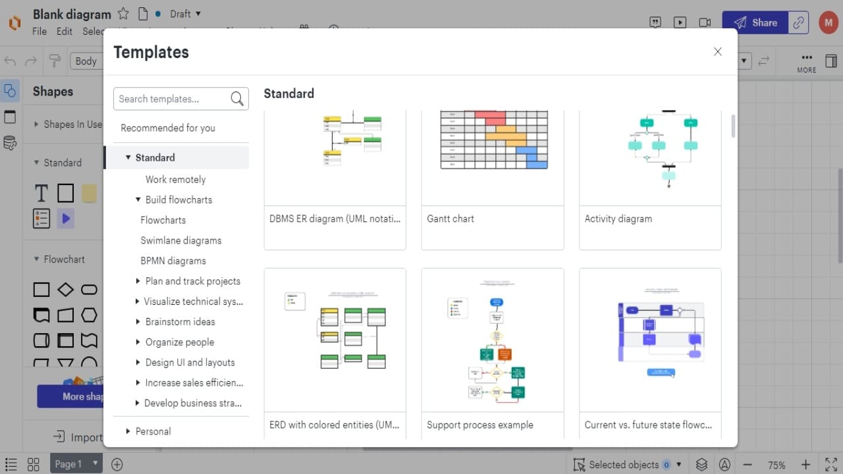Click the Import button
Image resolution: width=843 pixels, height=474 pixels.
pos(78,437)
